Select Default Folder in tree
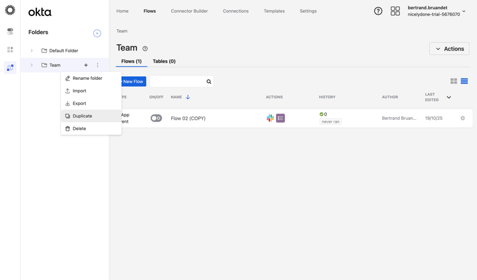 click(x=64, y=51)
